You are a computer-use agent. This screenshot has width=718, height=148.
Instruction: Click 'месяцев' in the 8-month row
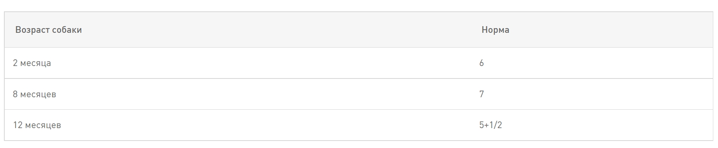coord(38,95)
